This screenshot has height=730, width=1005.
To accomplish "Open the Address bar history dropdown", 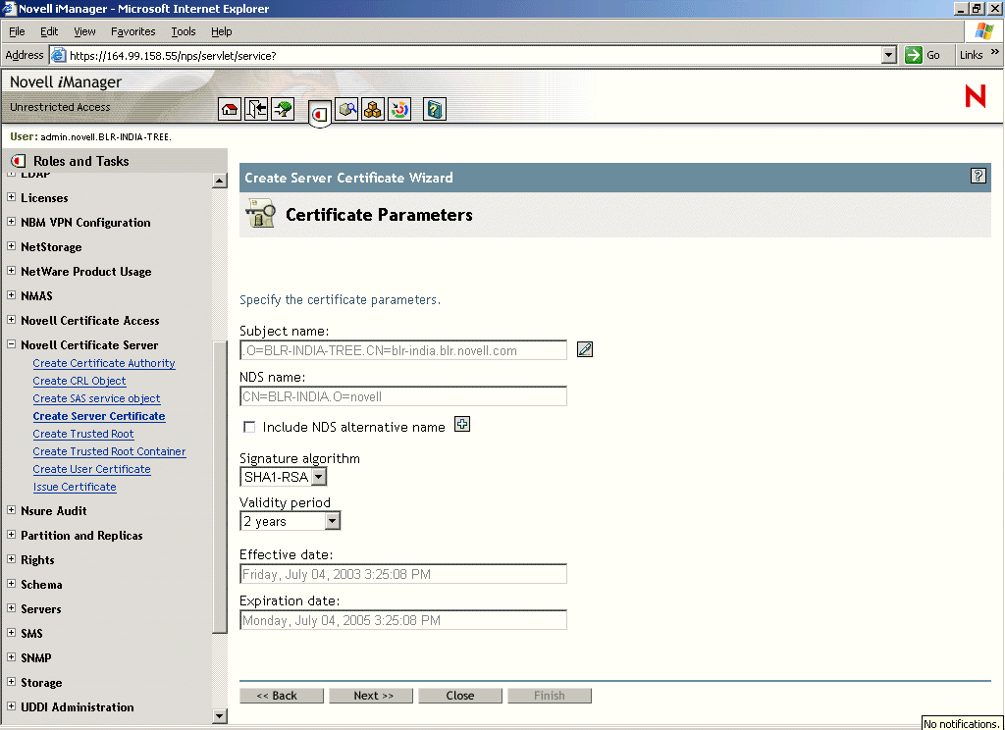I will [x=888, y=55].
